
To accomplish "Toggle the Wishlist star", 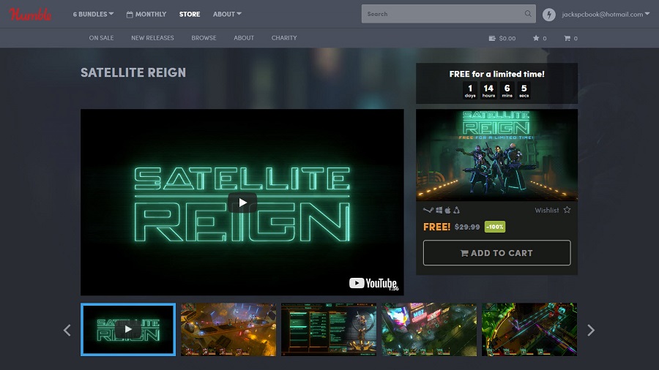I will click(567, 210).
